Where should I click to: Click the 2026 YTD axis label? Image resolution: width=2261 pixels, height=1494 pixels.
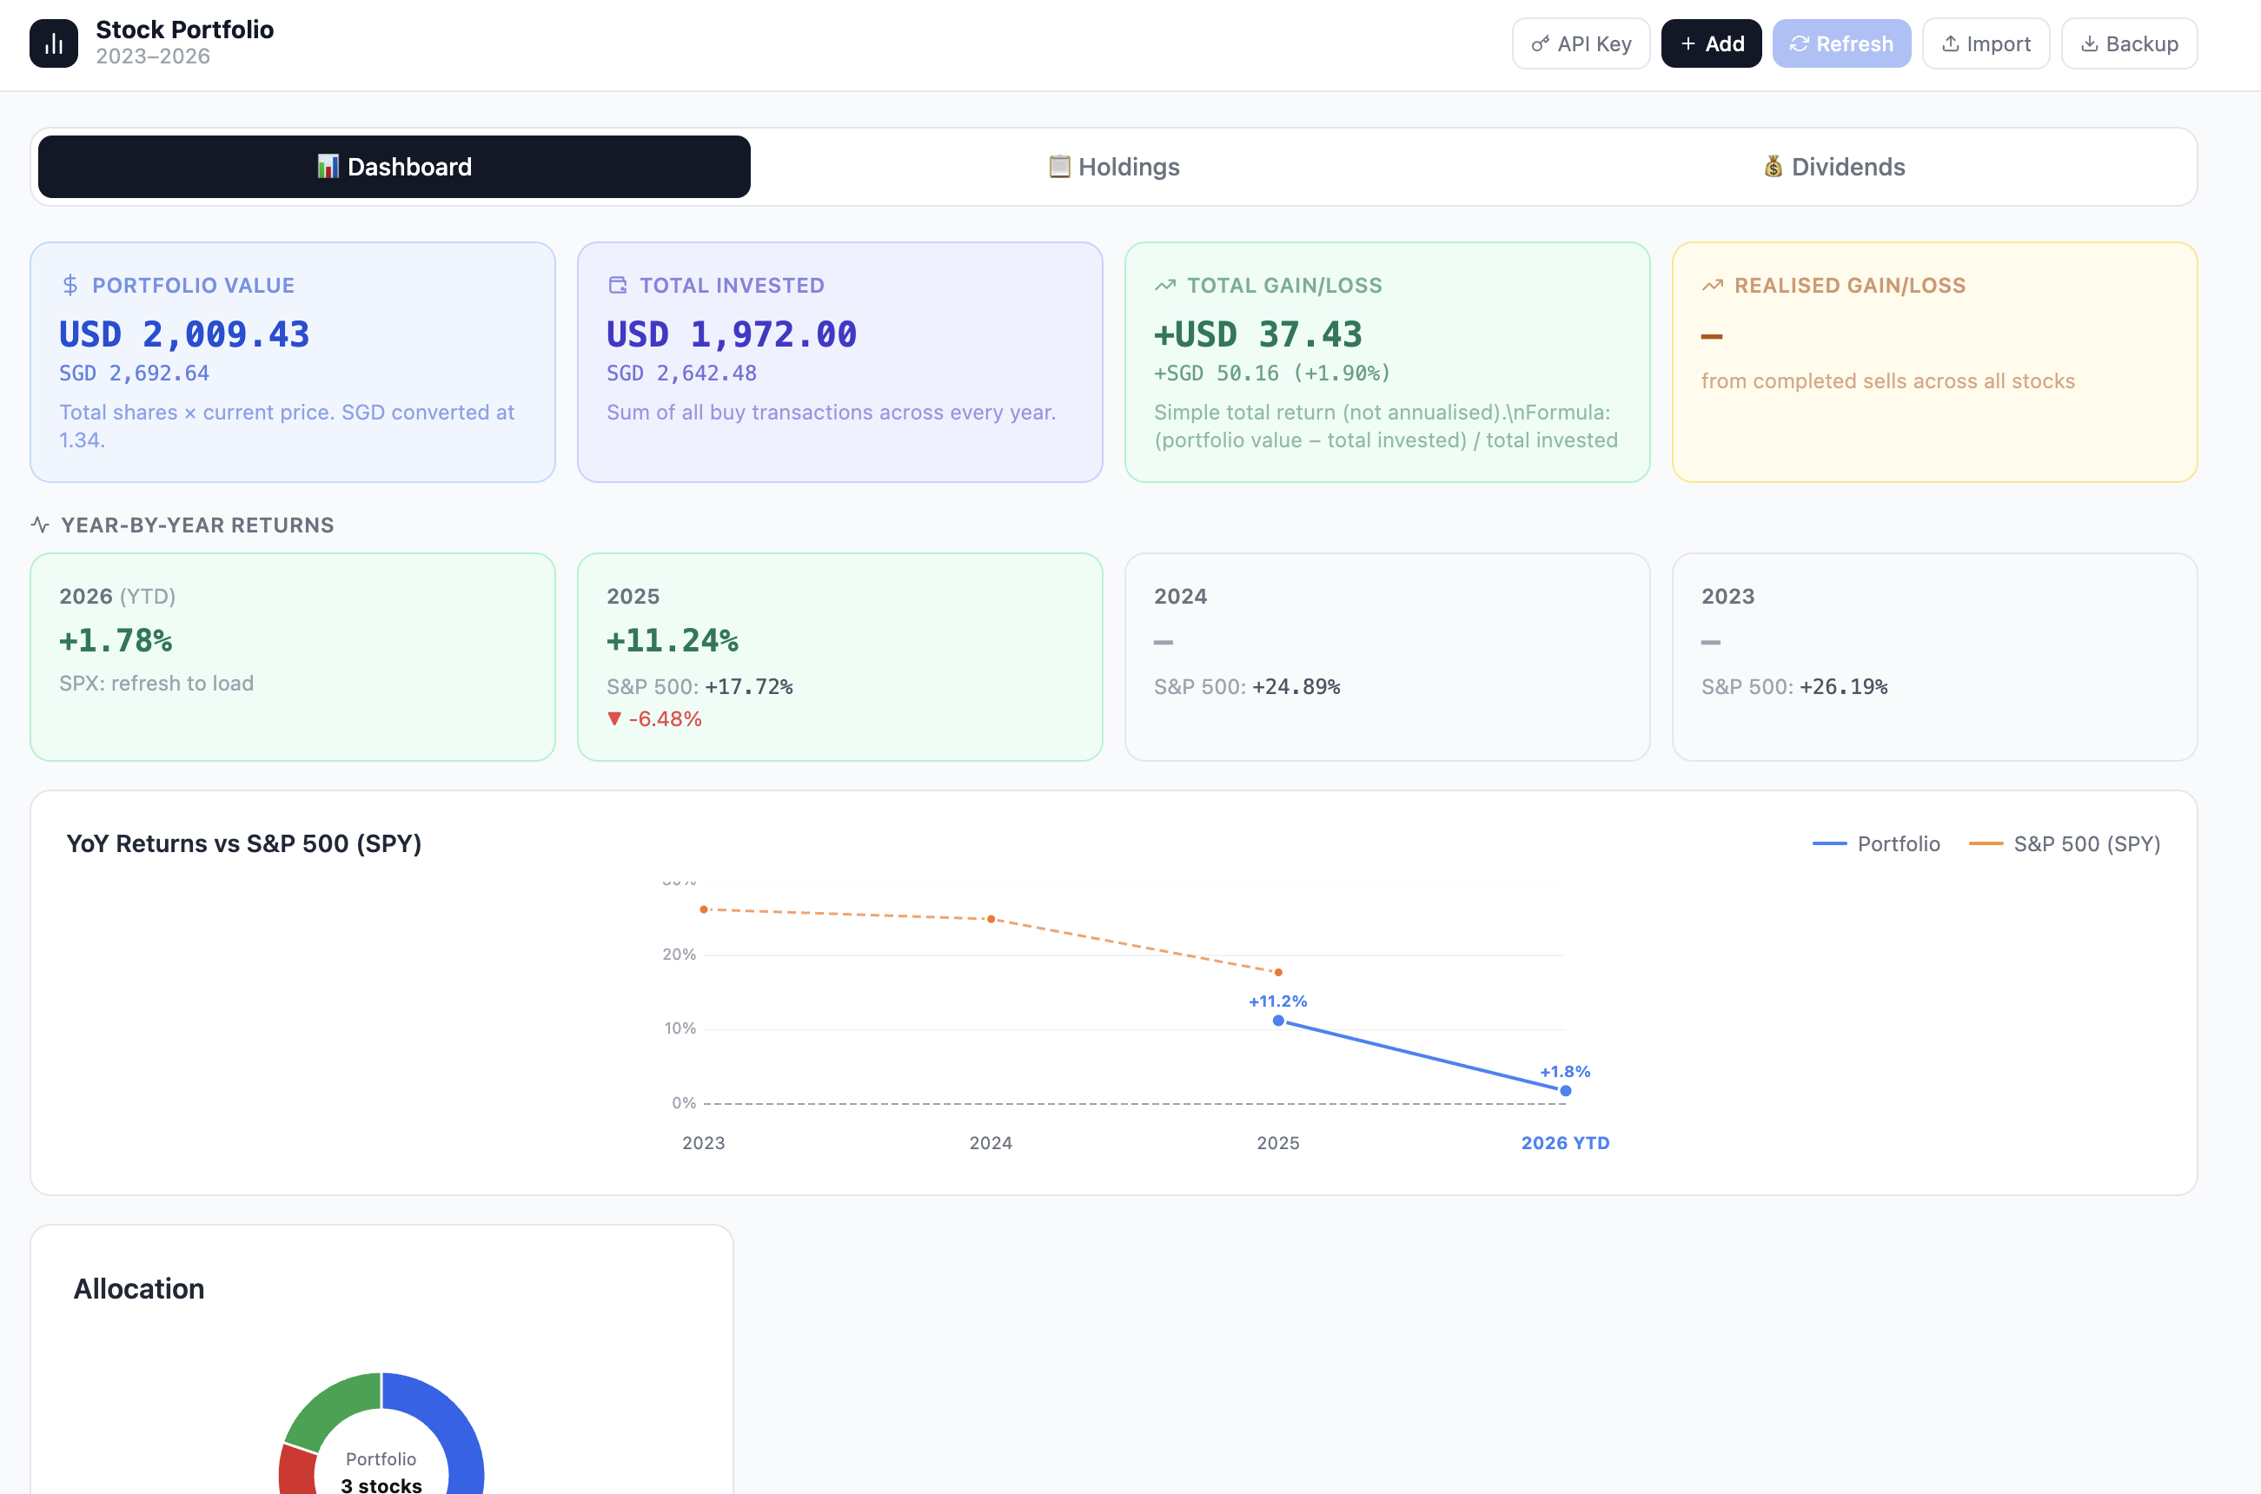point(1565,1142)
